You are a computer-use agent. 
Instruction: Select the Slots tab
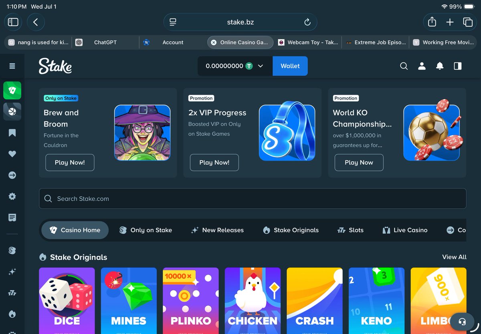point(350,230)
